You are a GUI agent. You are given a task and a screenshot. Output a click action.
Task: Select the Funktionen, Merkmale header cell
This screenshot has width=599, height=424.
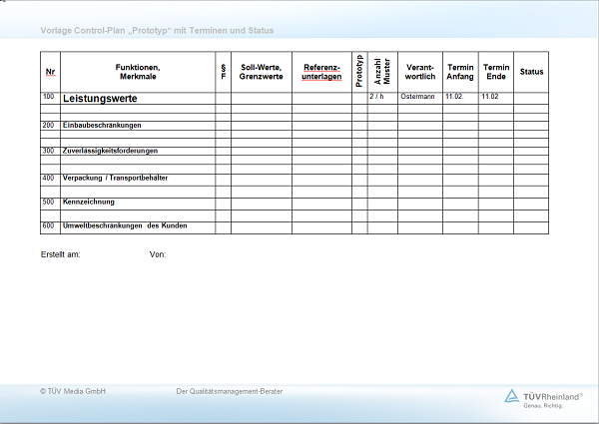(138, 72)
